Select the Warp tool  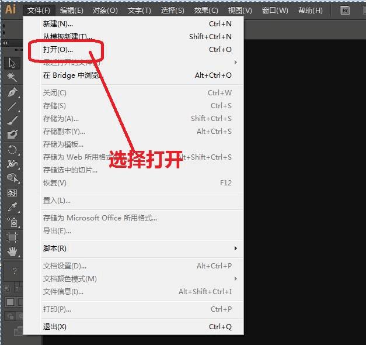coord(12,164)
